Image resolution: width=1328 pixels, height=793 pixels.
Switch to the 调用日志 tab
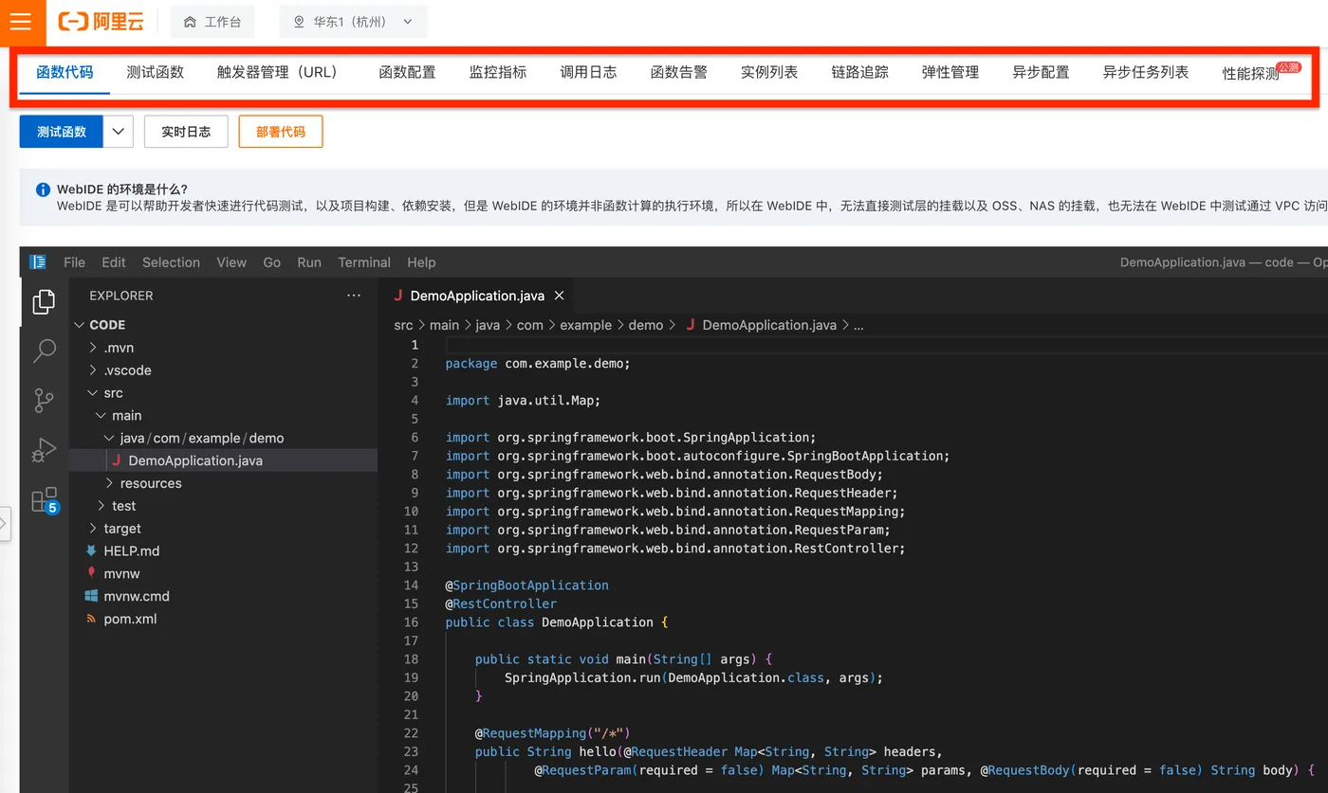(588, 72)
